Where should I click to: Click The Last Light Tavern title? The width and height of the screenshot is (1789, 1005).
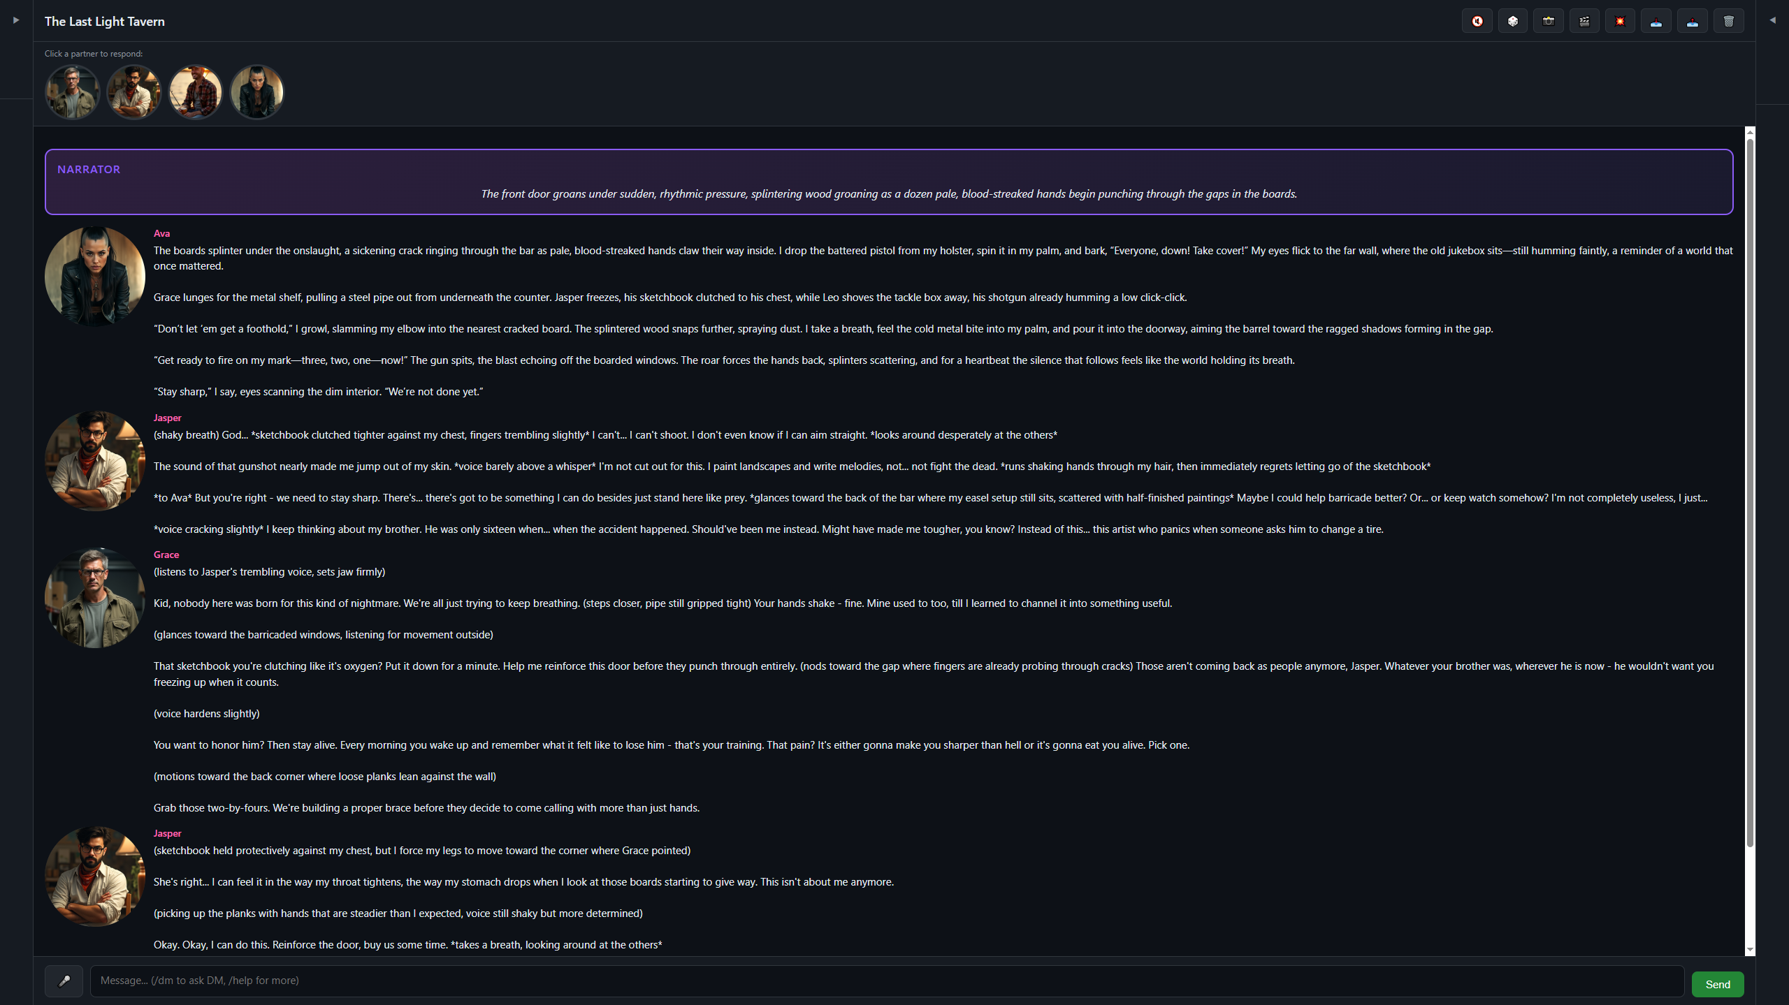(105, 22)
